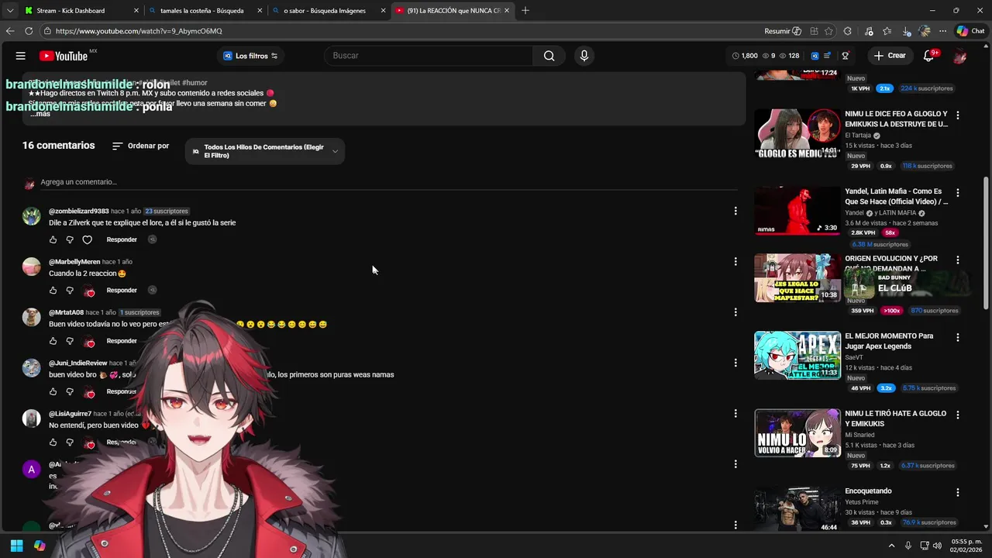Select the YouTube La REACCIÓN tab
Image resolution: width=992 pixels, height=558 pixels.
tap(453, 11)
